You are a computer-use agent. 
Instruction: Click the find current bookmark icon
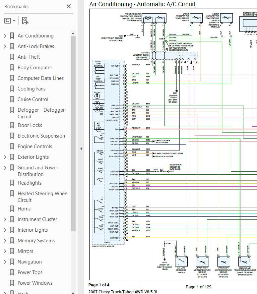tap(25, 21)
